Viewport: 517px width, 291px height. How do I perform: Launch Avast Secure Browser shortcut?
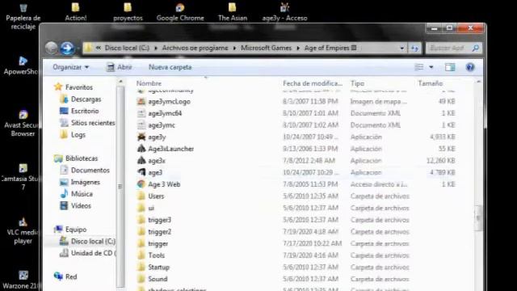pyautogui.click(x=22, y=124)
